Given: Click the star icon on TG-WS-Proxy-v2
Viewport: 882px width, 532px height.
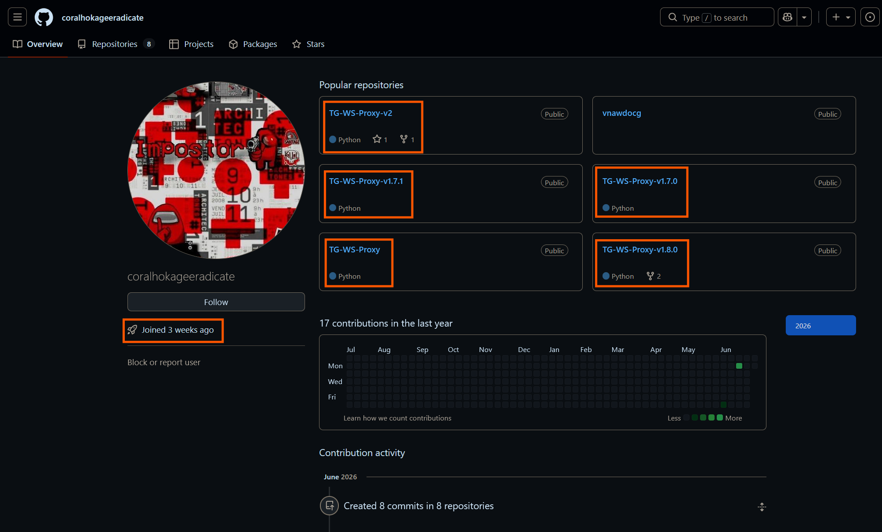Looking at the screenshot, I should click(377, 139).
